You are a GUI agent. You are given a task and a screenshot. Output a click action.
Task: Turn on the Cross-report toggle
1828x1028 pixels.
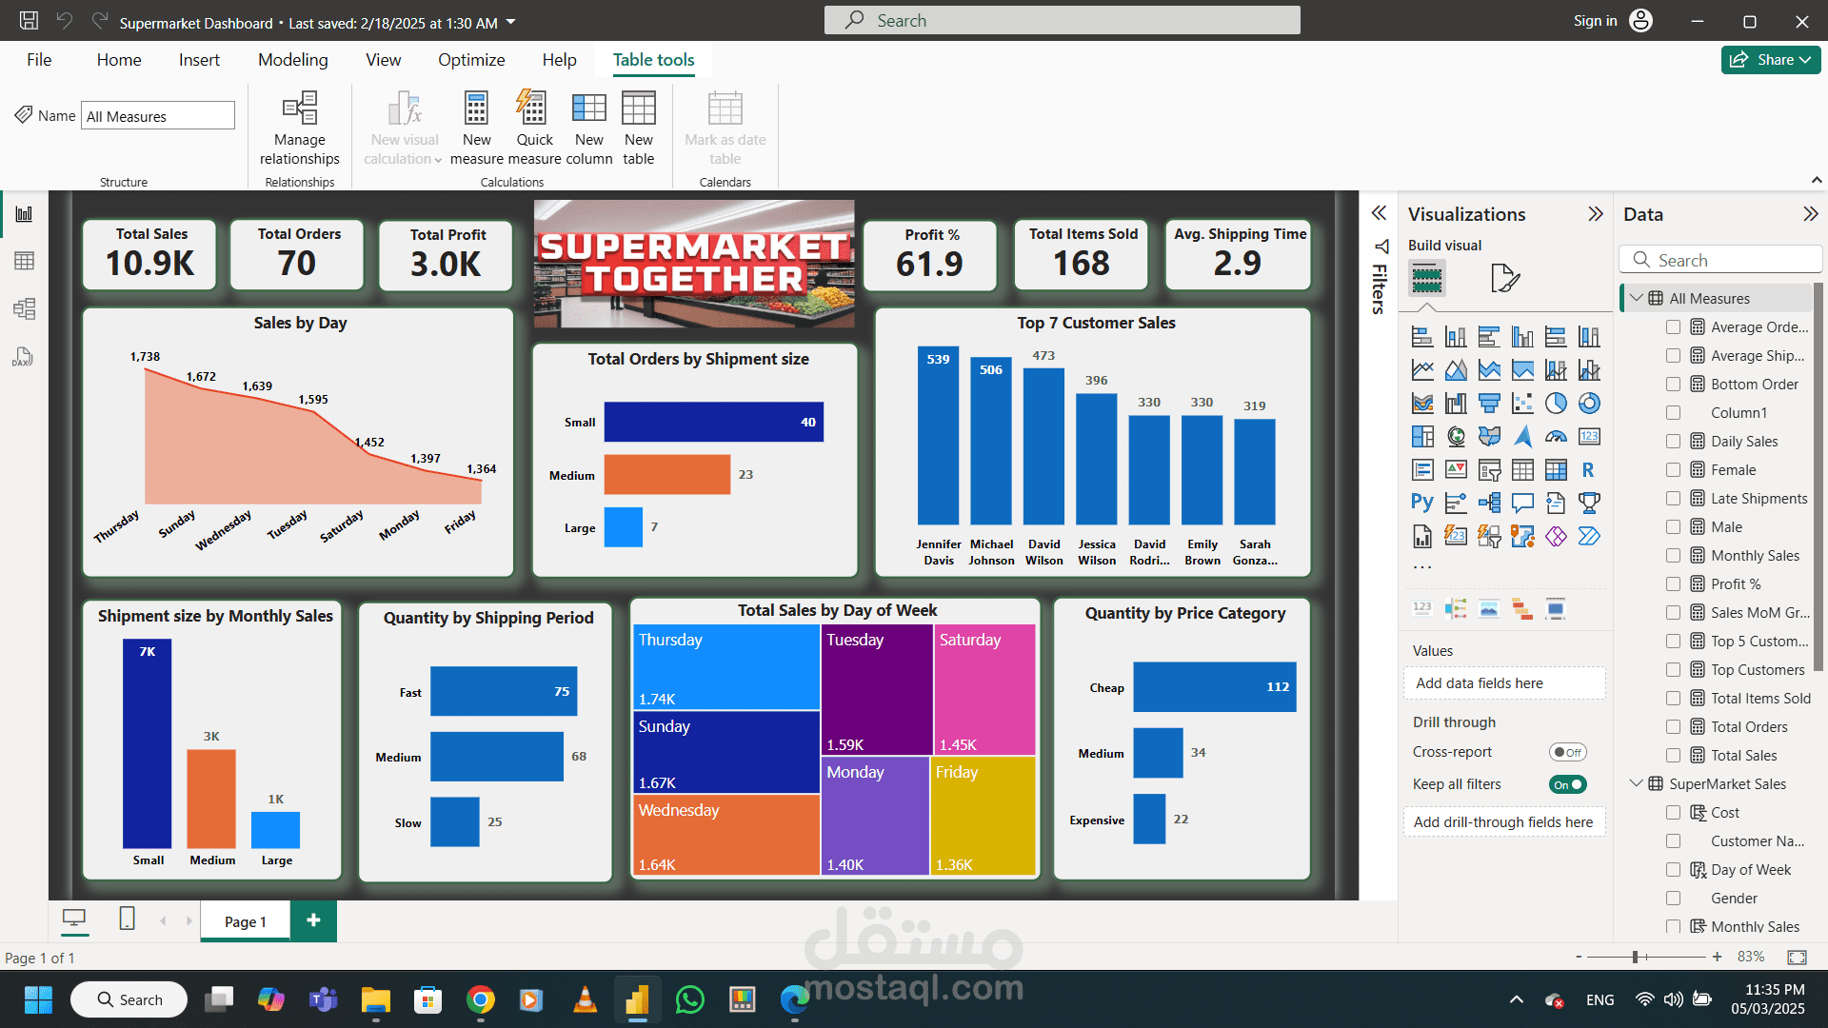[1567, 752]
